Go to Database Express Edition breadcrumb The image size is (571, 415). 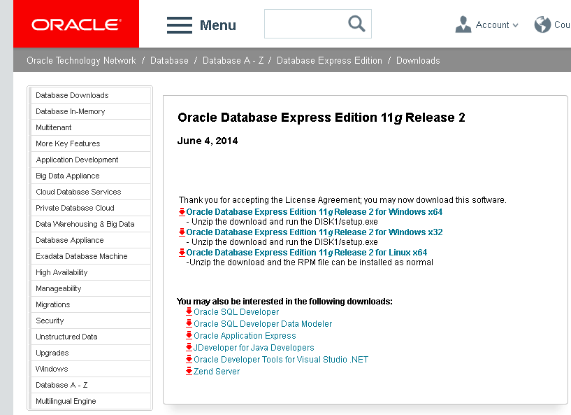click(330, 60)
